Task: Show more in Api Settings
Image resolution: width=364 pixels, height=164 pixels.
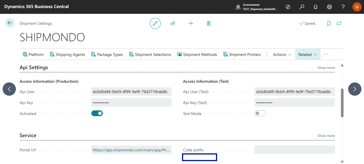Action: pyautogui.click(x=326, y=68)
